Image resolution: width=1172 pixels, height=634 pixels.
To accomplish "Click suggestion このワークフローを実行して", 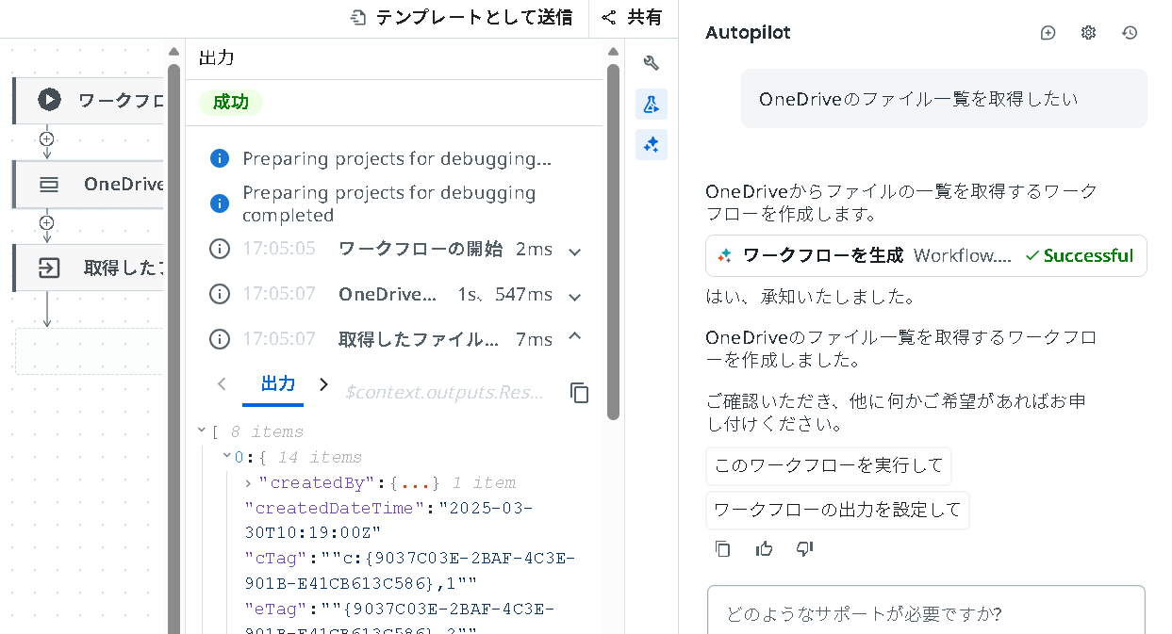I will (829, 465).
